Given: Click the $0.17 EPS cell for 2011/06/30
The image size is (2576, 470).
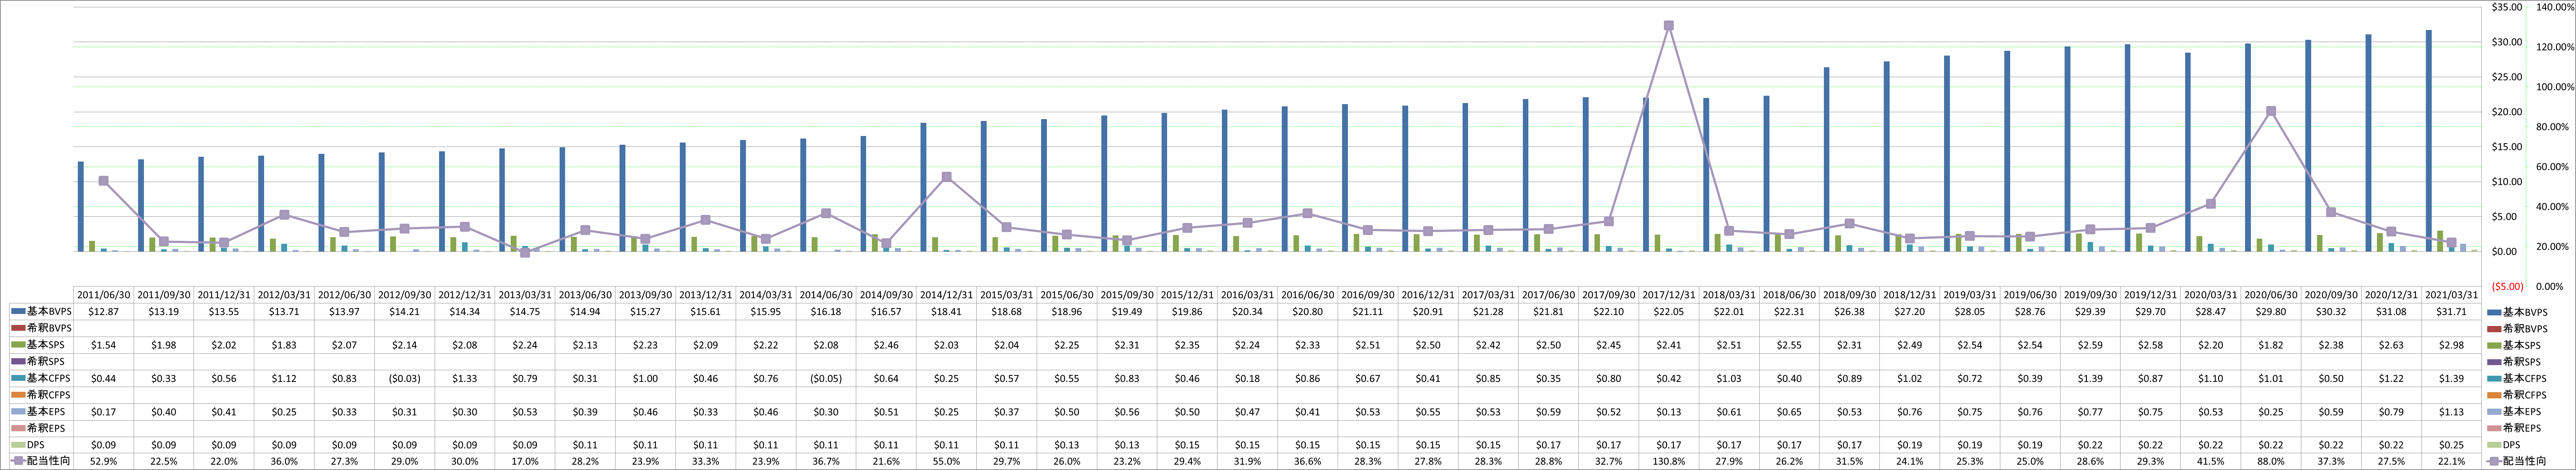Looking at the screenshot, I should click(104, 411).
